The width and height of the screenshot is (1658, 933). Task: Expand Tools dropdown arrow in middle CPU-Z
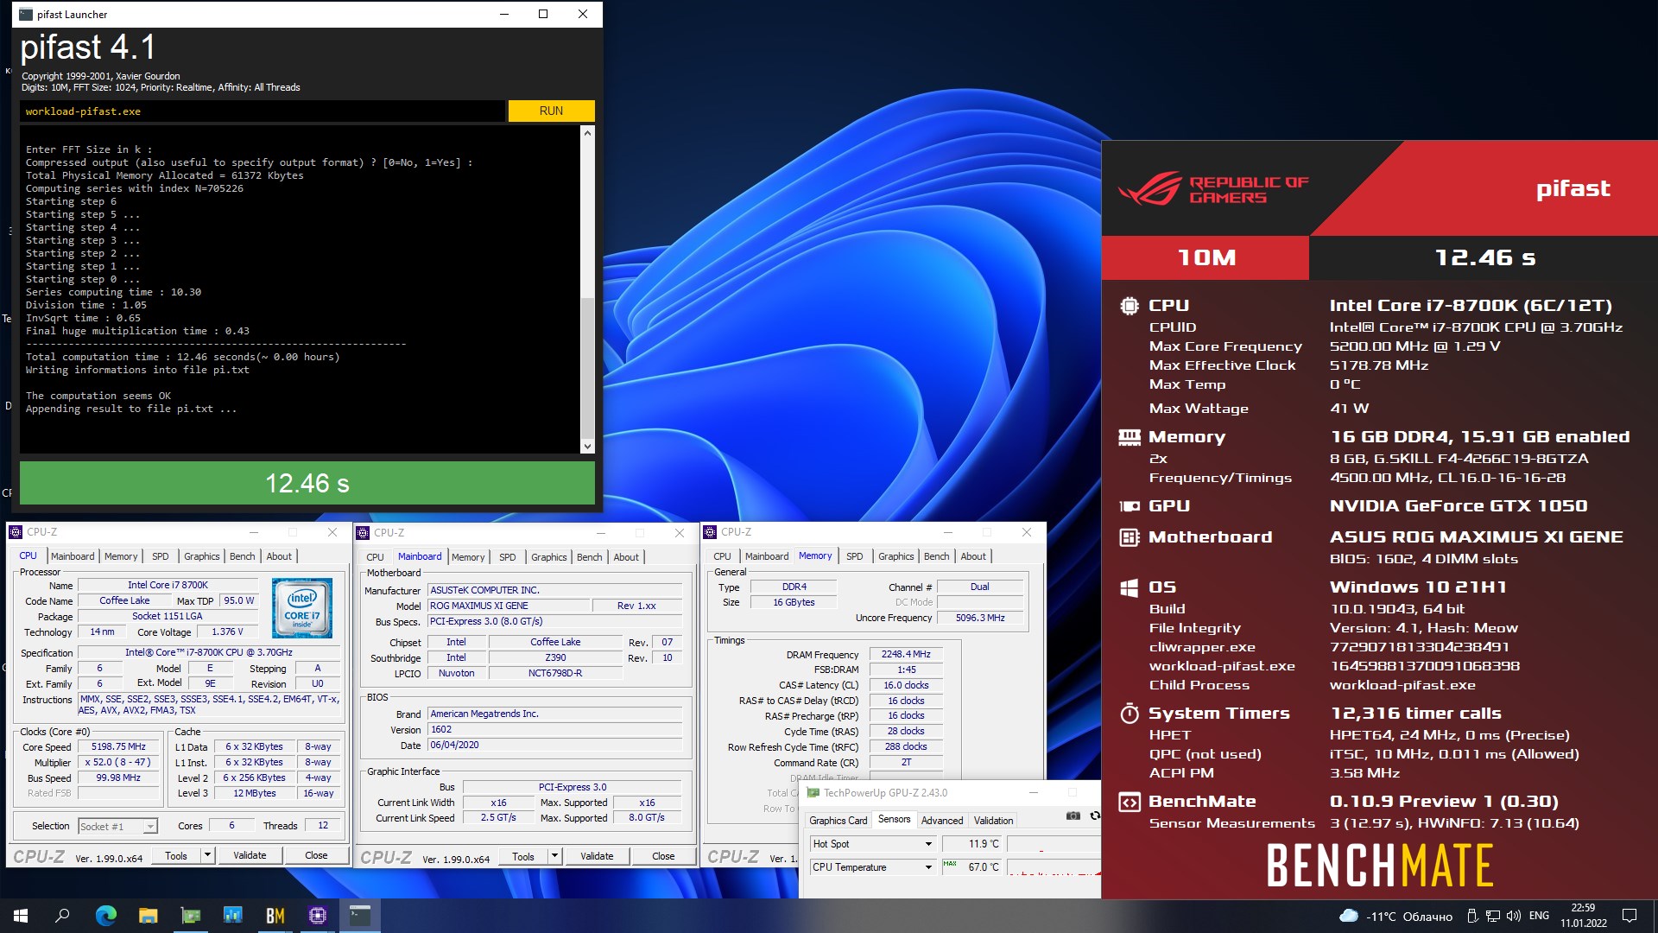554,856
